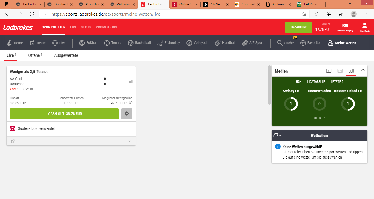Viewport: 374px width, 199px height.
Task: Click the Ladbrokes logo
Action: point(18,27)
